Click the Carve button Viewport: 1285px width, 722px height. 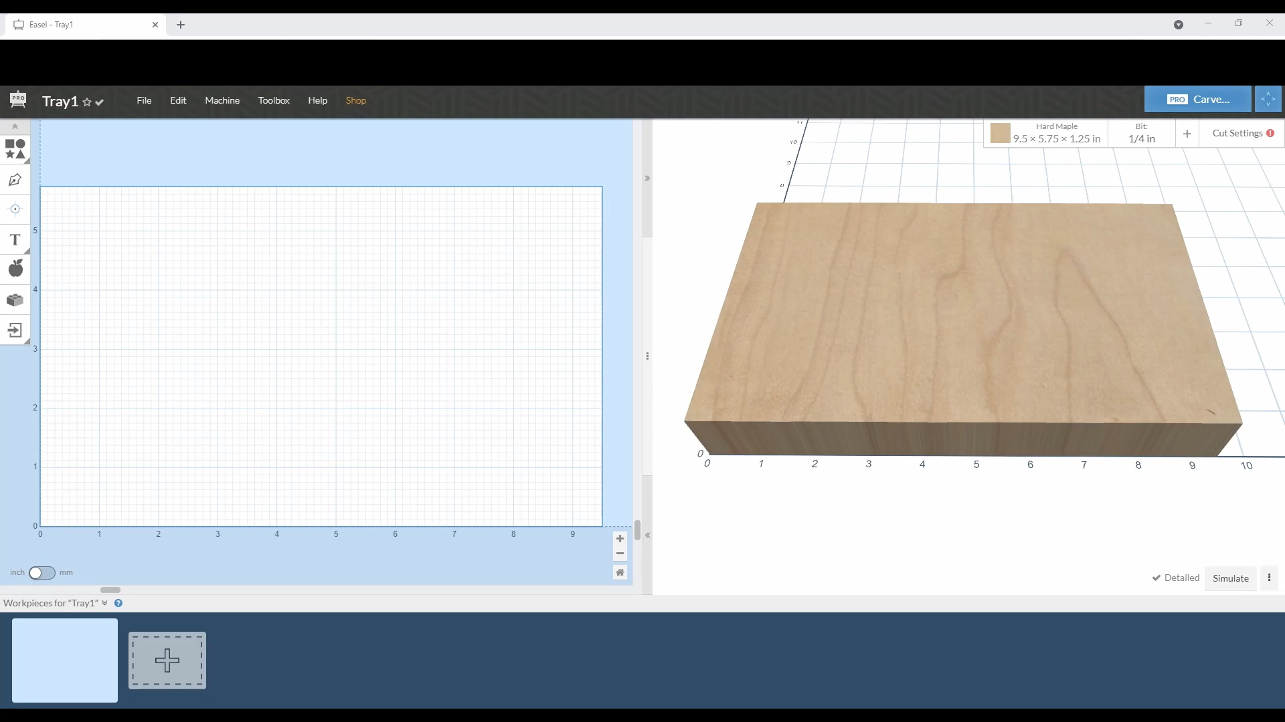pos(1197,99)
